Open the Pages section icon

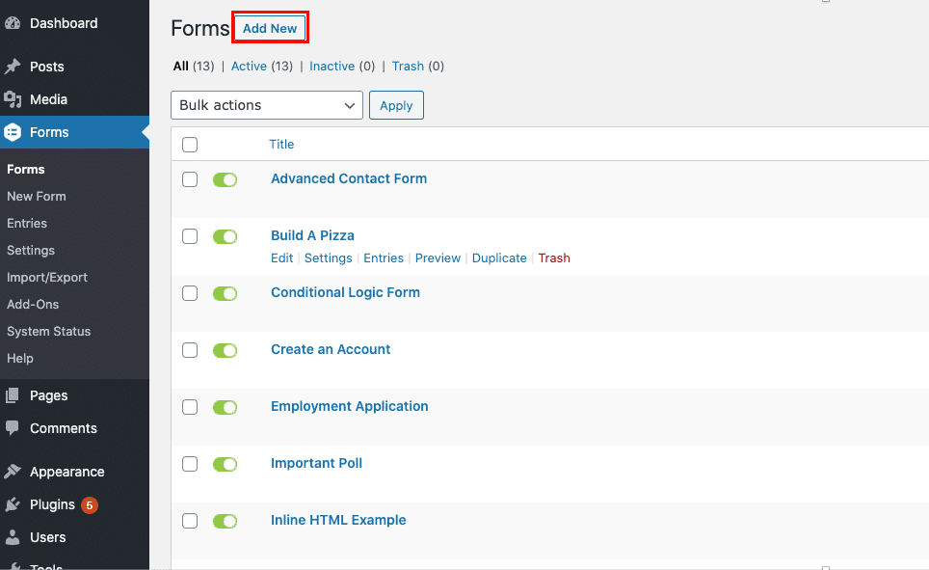[x=13, y=395]
